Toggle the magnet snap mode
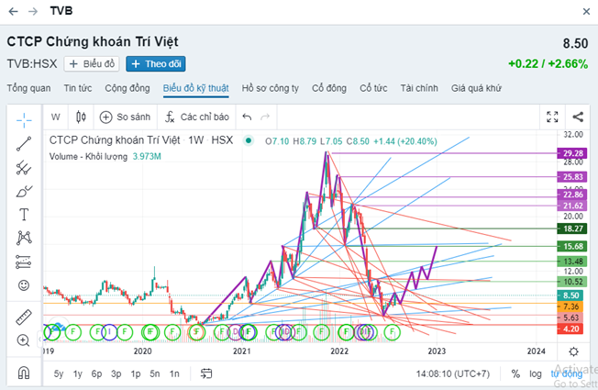The image size is (598, 390). (24, 373)
